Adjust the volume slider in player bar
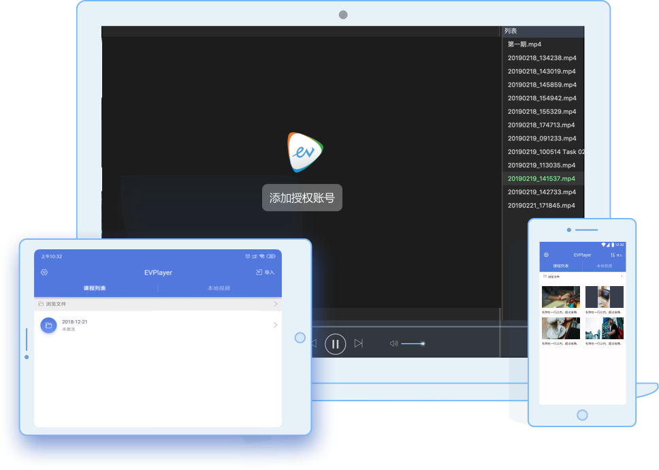The image size is (659, 470). pyautogui.click(x=413, y=343)
